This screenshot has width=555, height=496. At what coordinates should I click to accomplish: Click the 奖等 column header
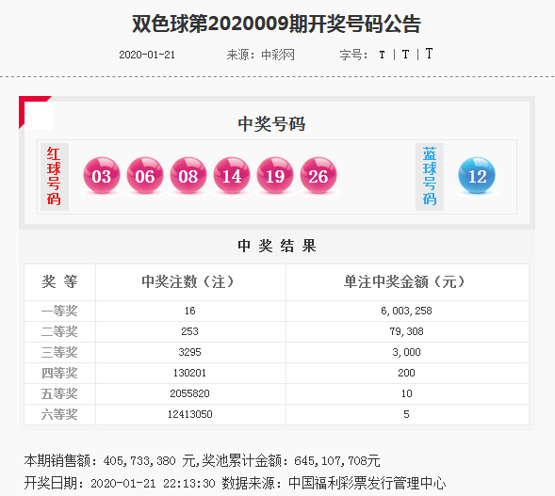point(59,281)
